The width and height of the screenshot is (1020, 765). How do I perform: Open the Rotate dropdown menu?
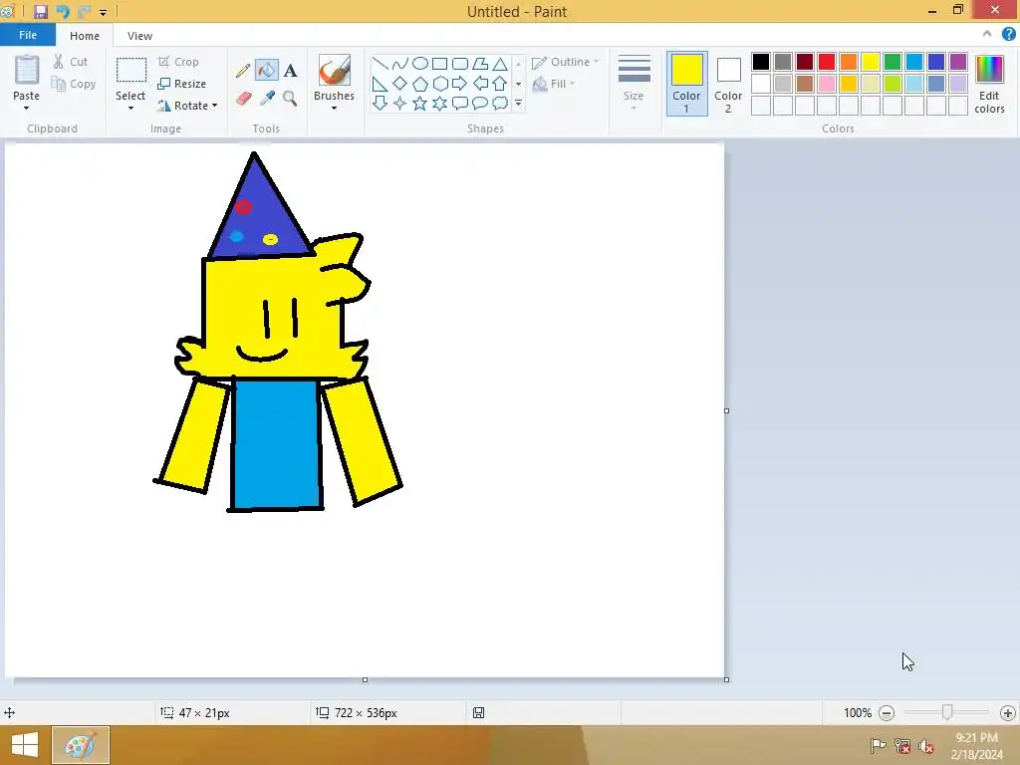(x=187, y=106)
